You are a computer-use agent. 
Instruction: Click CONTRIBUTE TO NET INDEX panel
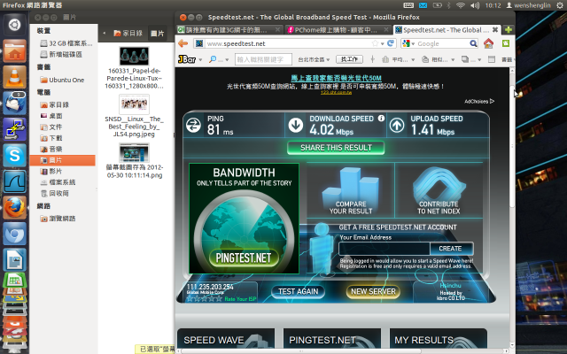pyautogui.click(x=439, y=190)
